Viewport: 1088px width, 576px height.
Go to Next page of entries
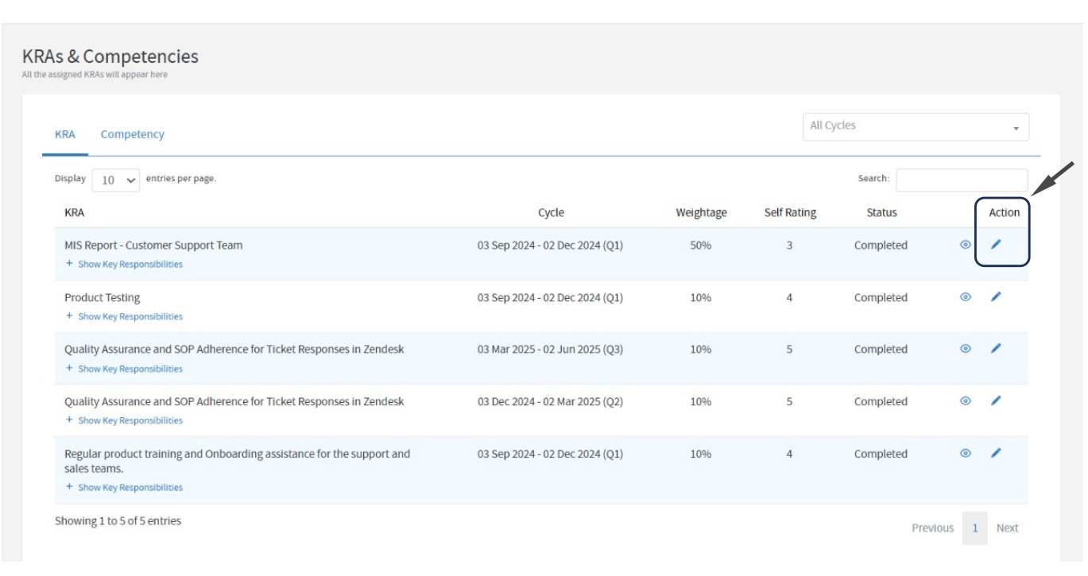click(x=1007, y=528)
